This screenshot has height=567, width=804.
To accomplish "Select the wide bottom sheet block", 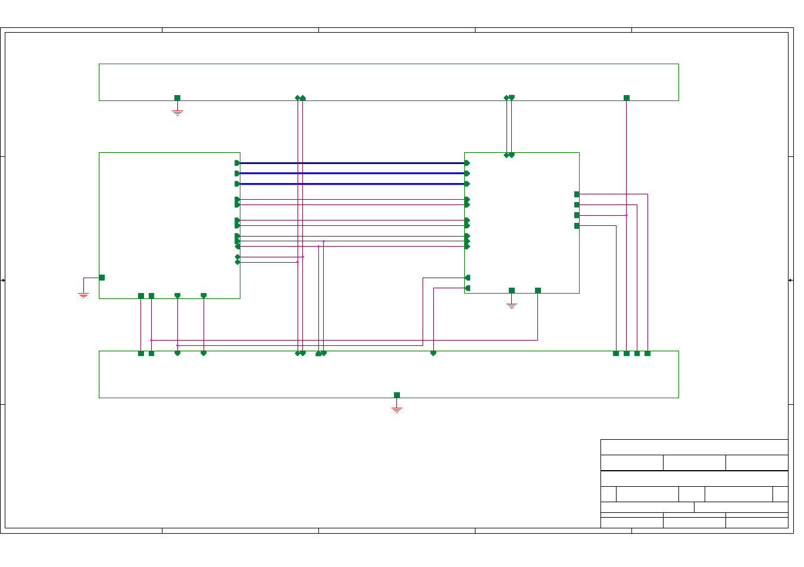I will click(389, 374).
